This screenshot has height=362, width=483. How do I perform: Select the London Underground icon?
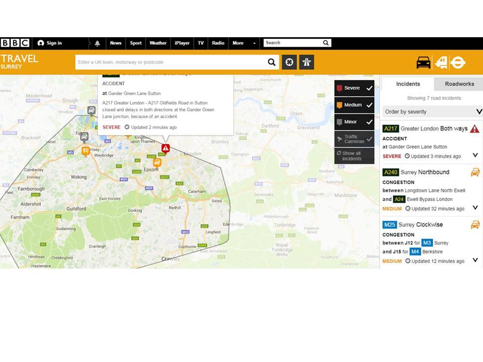457,62
